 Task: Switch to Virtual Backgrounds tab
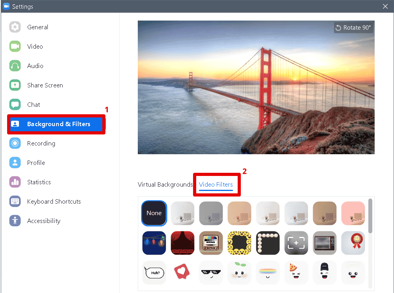(165, 185)
